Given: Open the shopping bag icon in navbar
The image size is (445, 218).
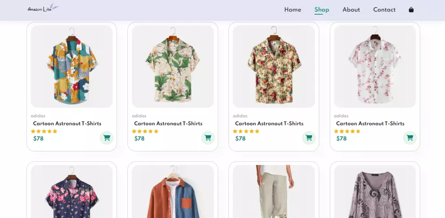Looking at the screenshot, I should coord(411,10).
